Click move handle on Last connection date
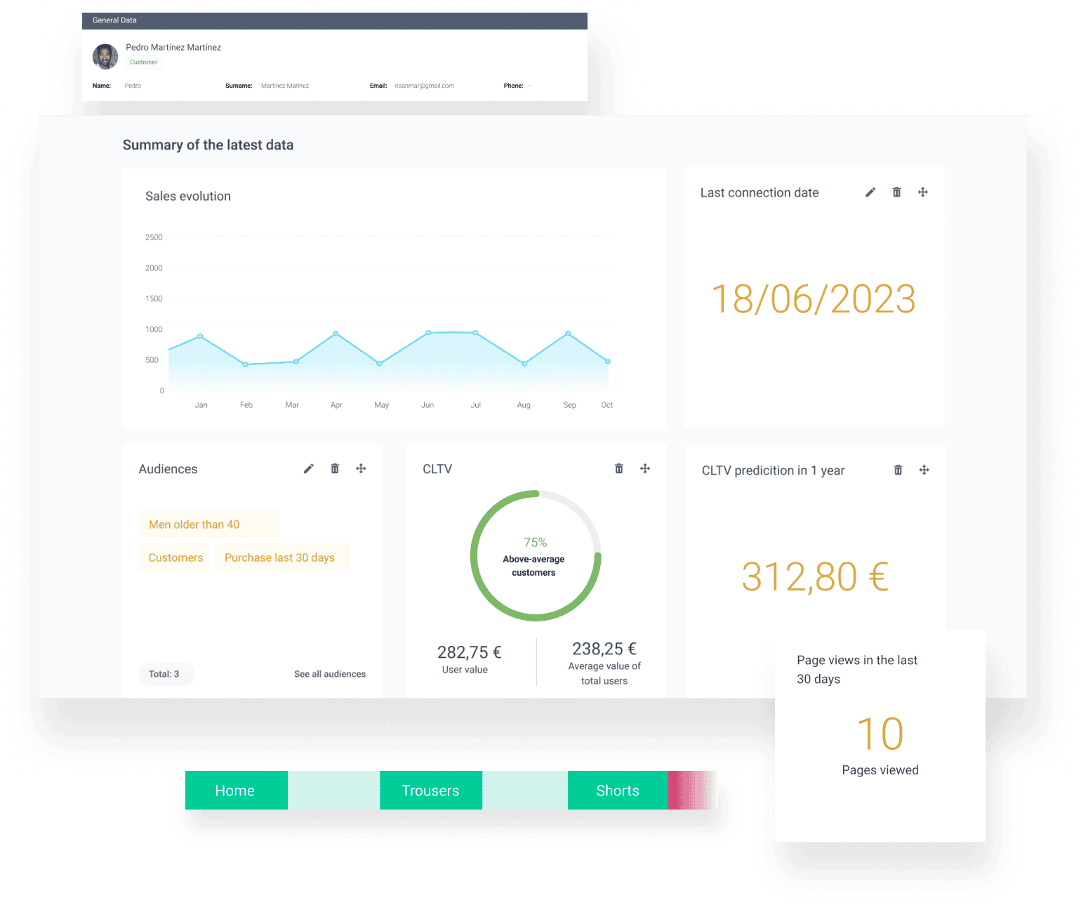1081x912 pixels. tap(923, 192)
